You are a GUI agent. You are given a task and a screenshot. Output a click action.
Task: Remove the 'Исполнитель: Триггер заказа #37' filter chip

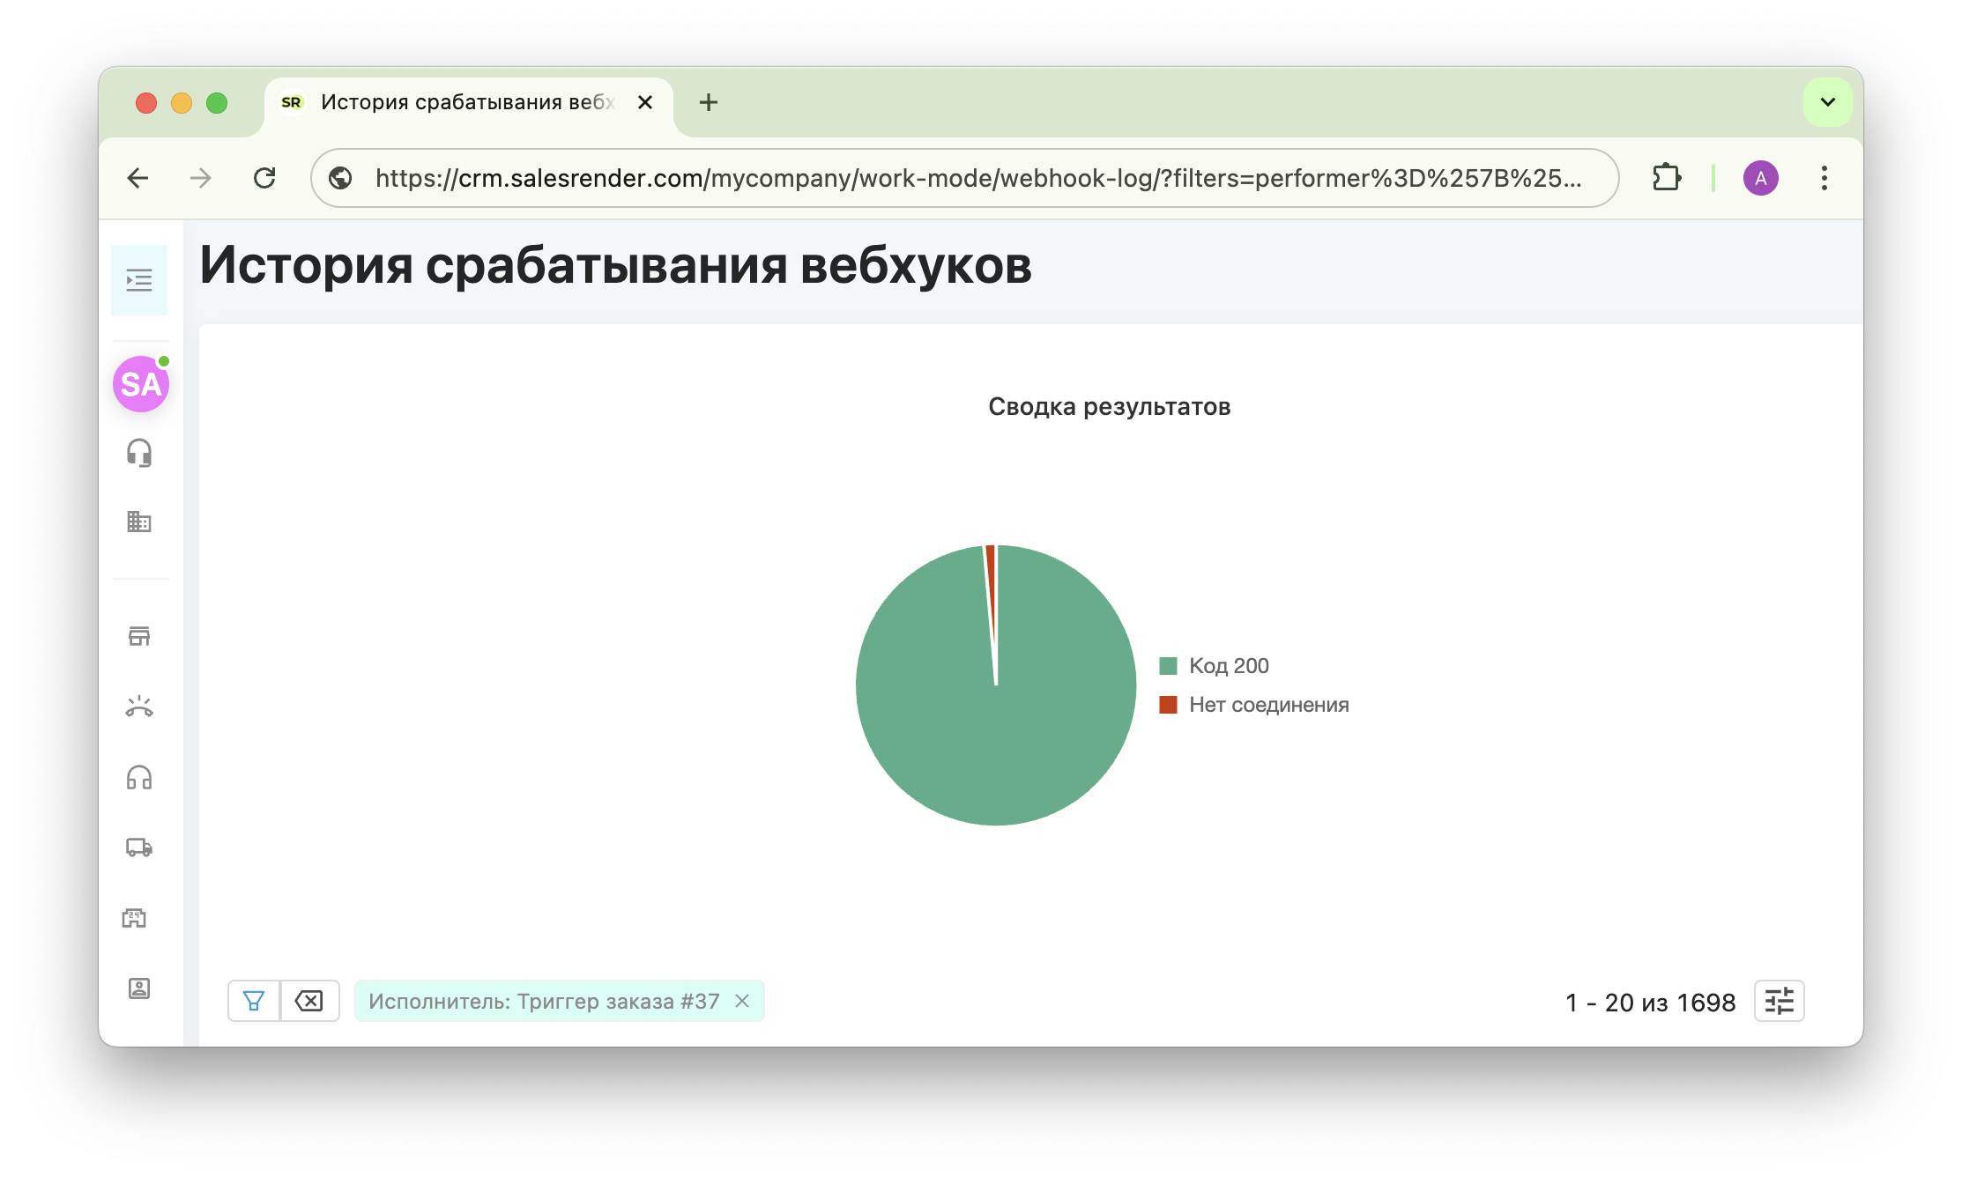click(740, 1000)
